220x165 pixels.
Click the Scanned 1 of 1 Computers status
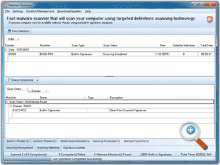tap(29, 154)
